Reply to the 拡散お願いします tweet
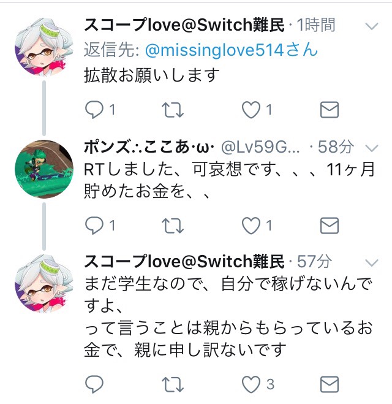Screen dimensions: 392x404 pos(94,110)
